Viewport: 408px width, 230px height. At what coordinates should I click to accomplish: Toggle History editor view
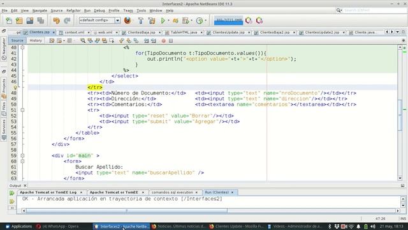36,40
